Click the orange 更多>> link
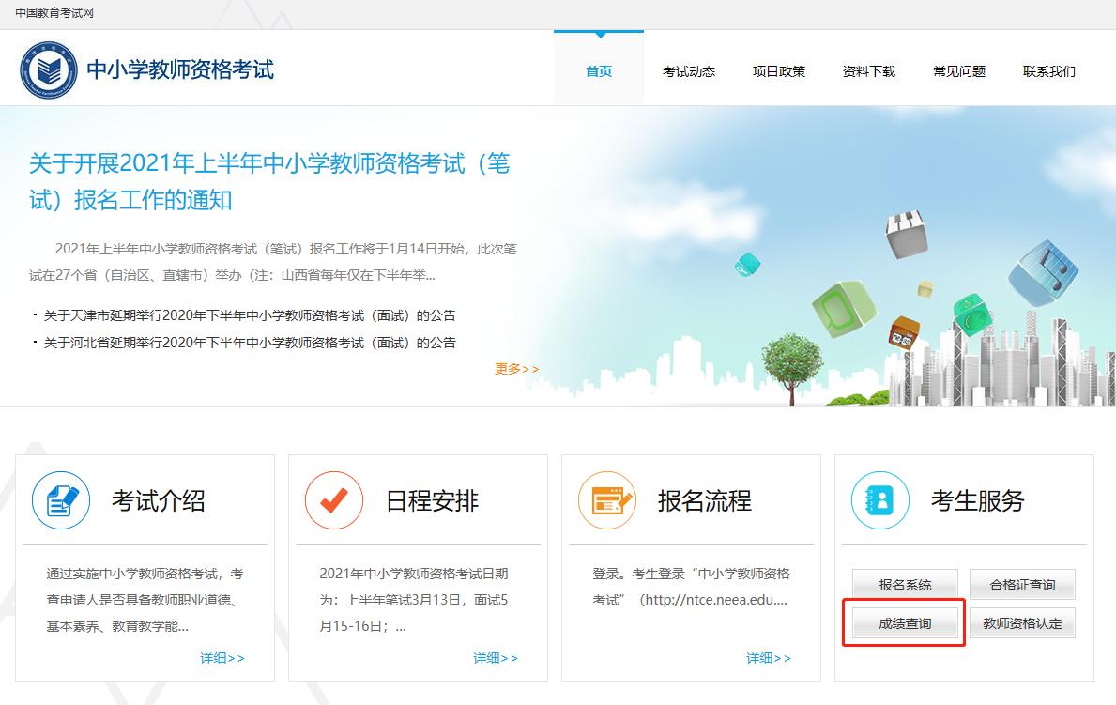 (517, 369)
